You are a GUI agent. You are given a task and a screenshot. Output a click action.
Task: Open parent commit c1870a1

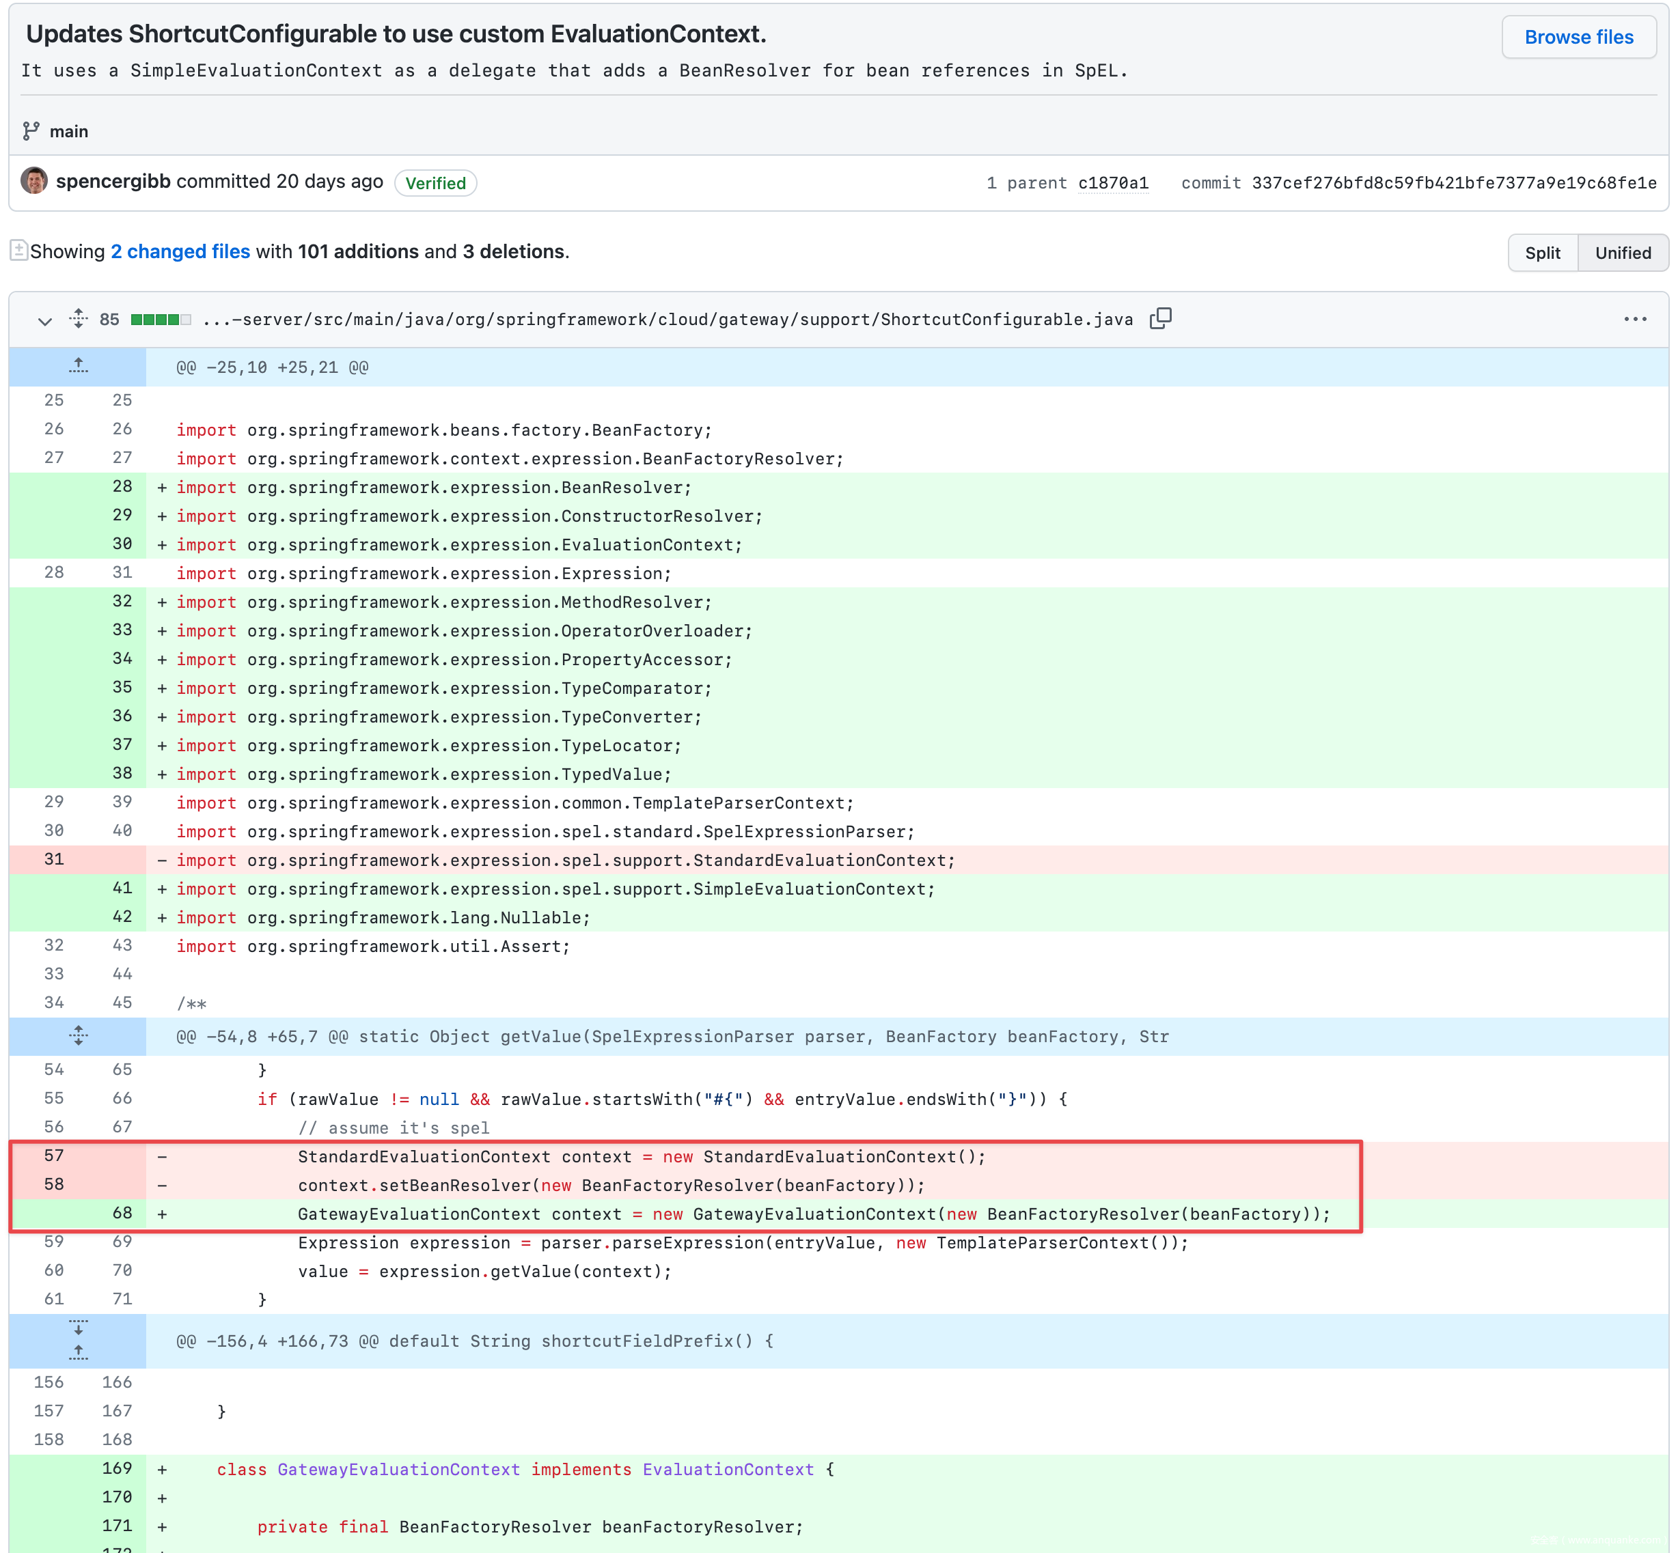[x=1112, y=183]
